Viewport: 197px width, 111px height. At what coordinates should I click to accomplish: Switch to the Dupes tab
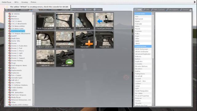[97, 10]
